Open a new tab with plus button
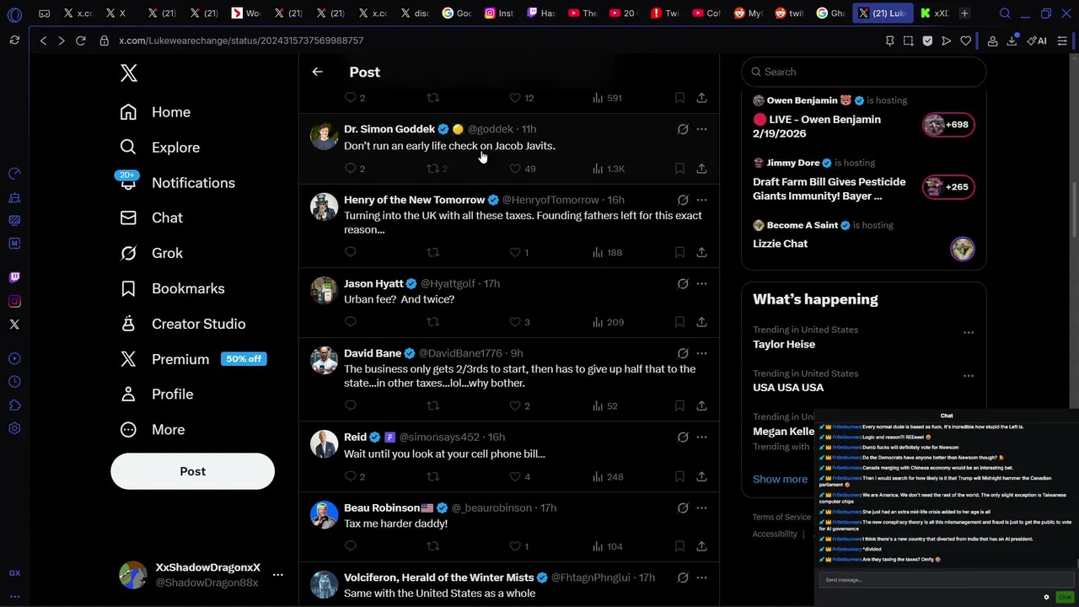Viewport: 1079px width, 607px height. tap(964, 13)
